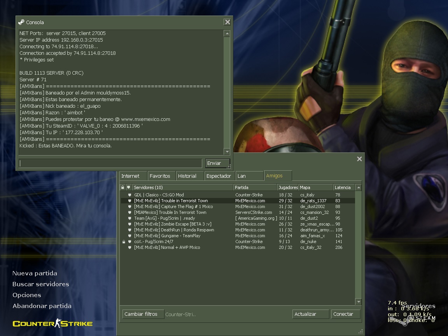Click shield icon of Capture The Flag row

130,206
